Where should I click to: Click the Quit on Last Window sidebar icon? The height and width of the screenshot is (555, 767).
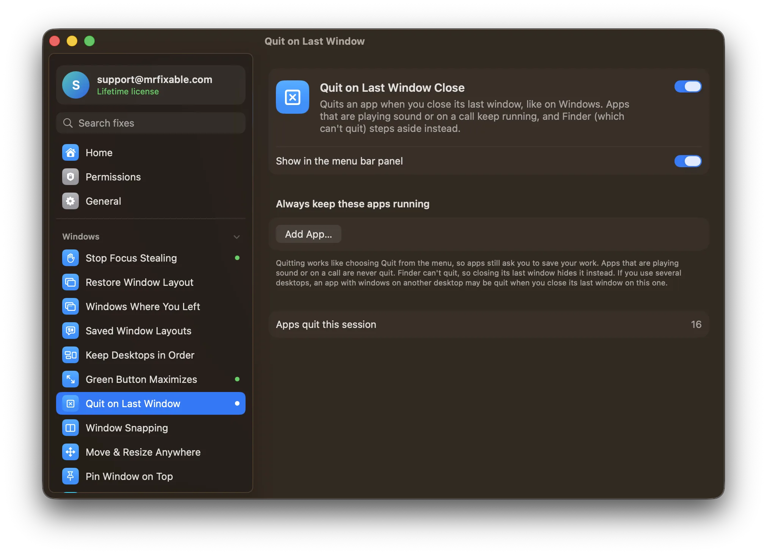click(x=70, y=404)
